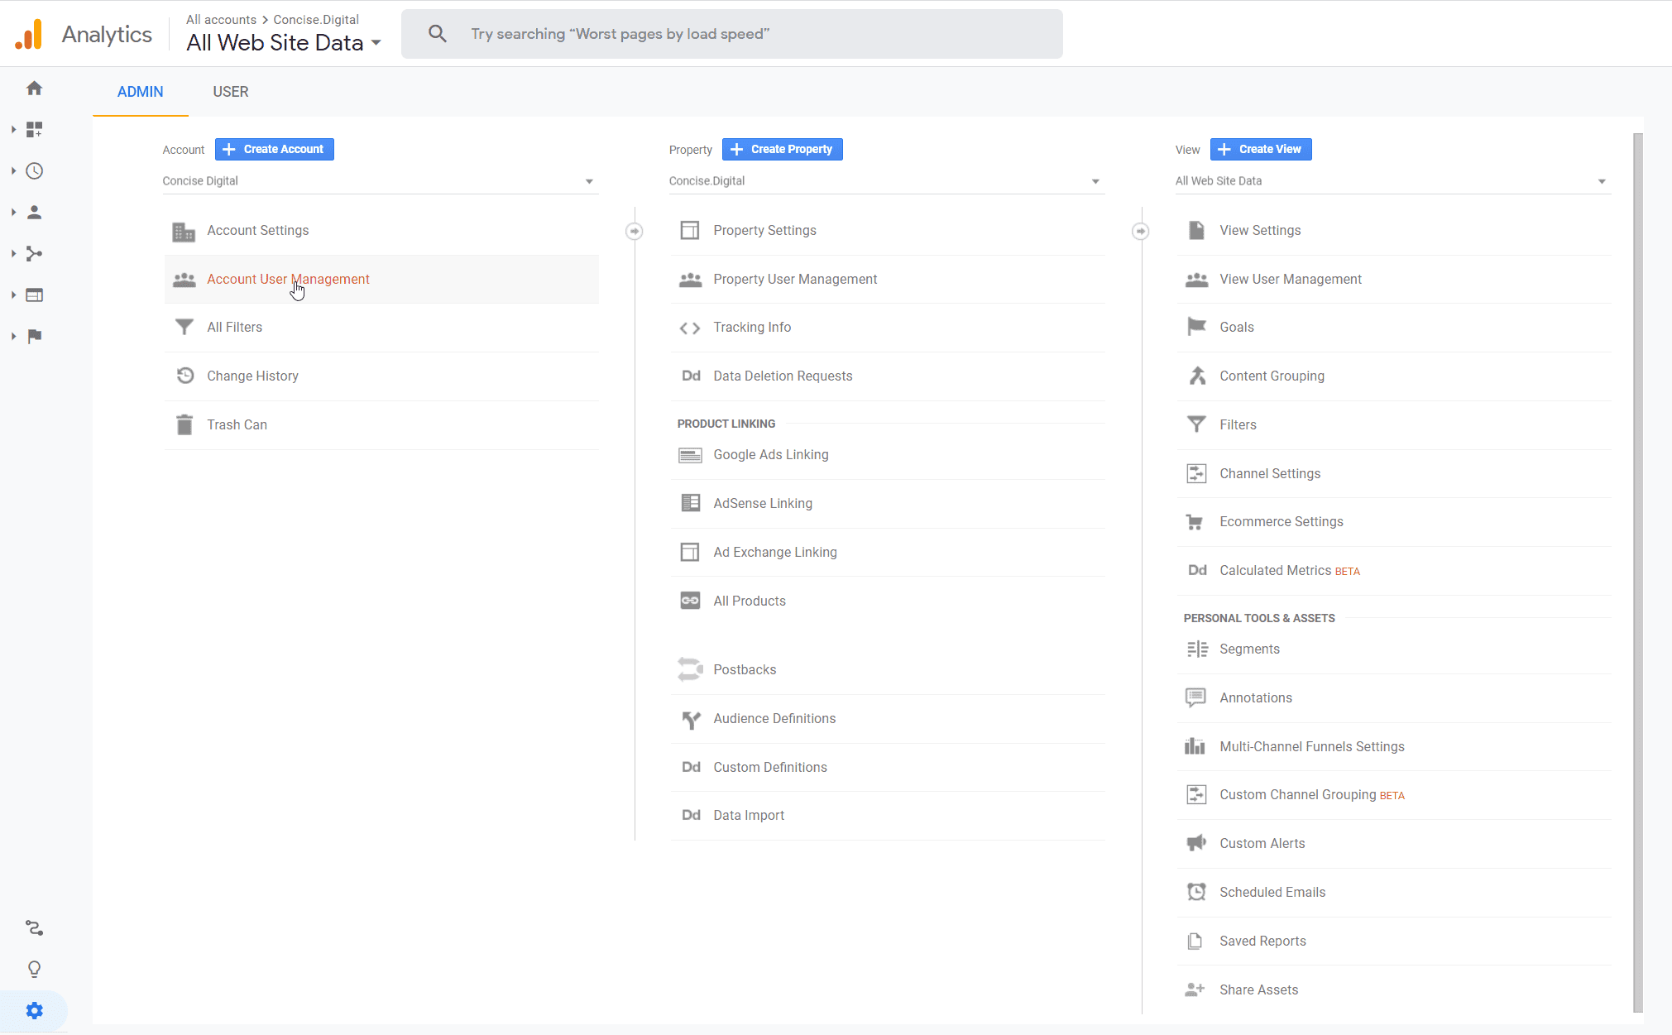Open the Tracking Info expander
This screenshot has width=1672, height=1035.
coord(751,328)
